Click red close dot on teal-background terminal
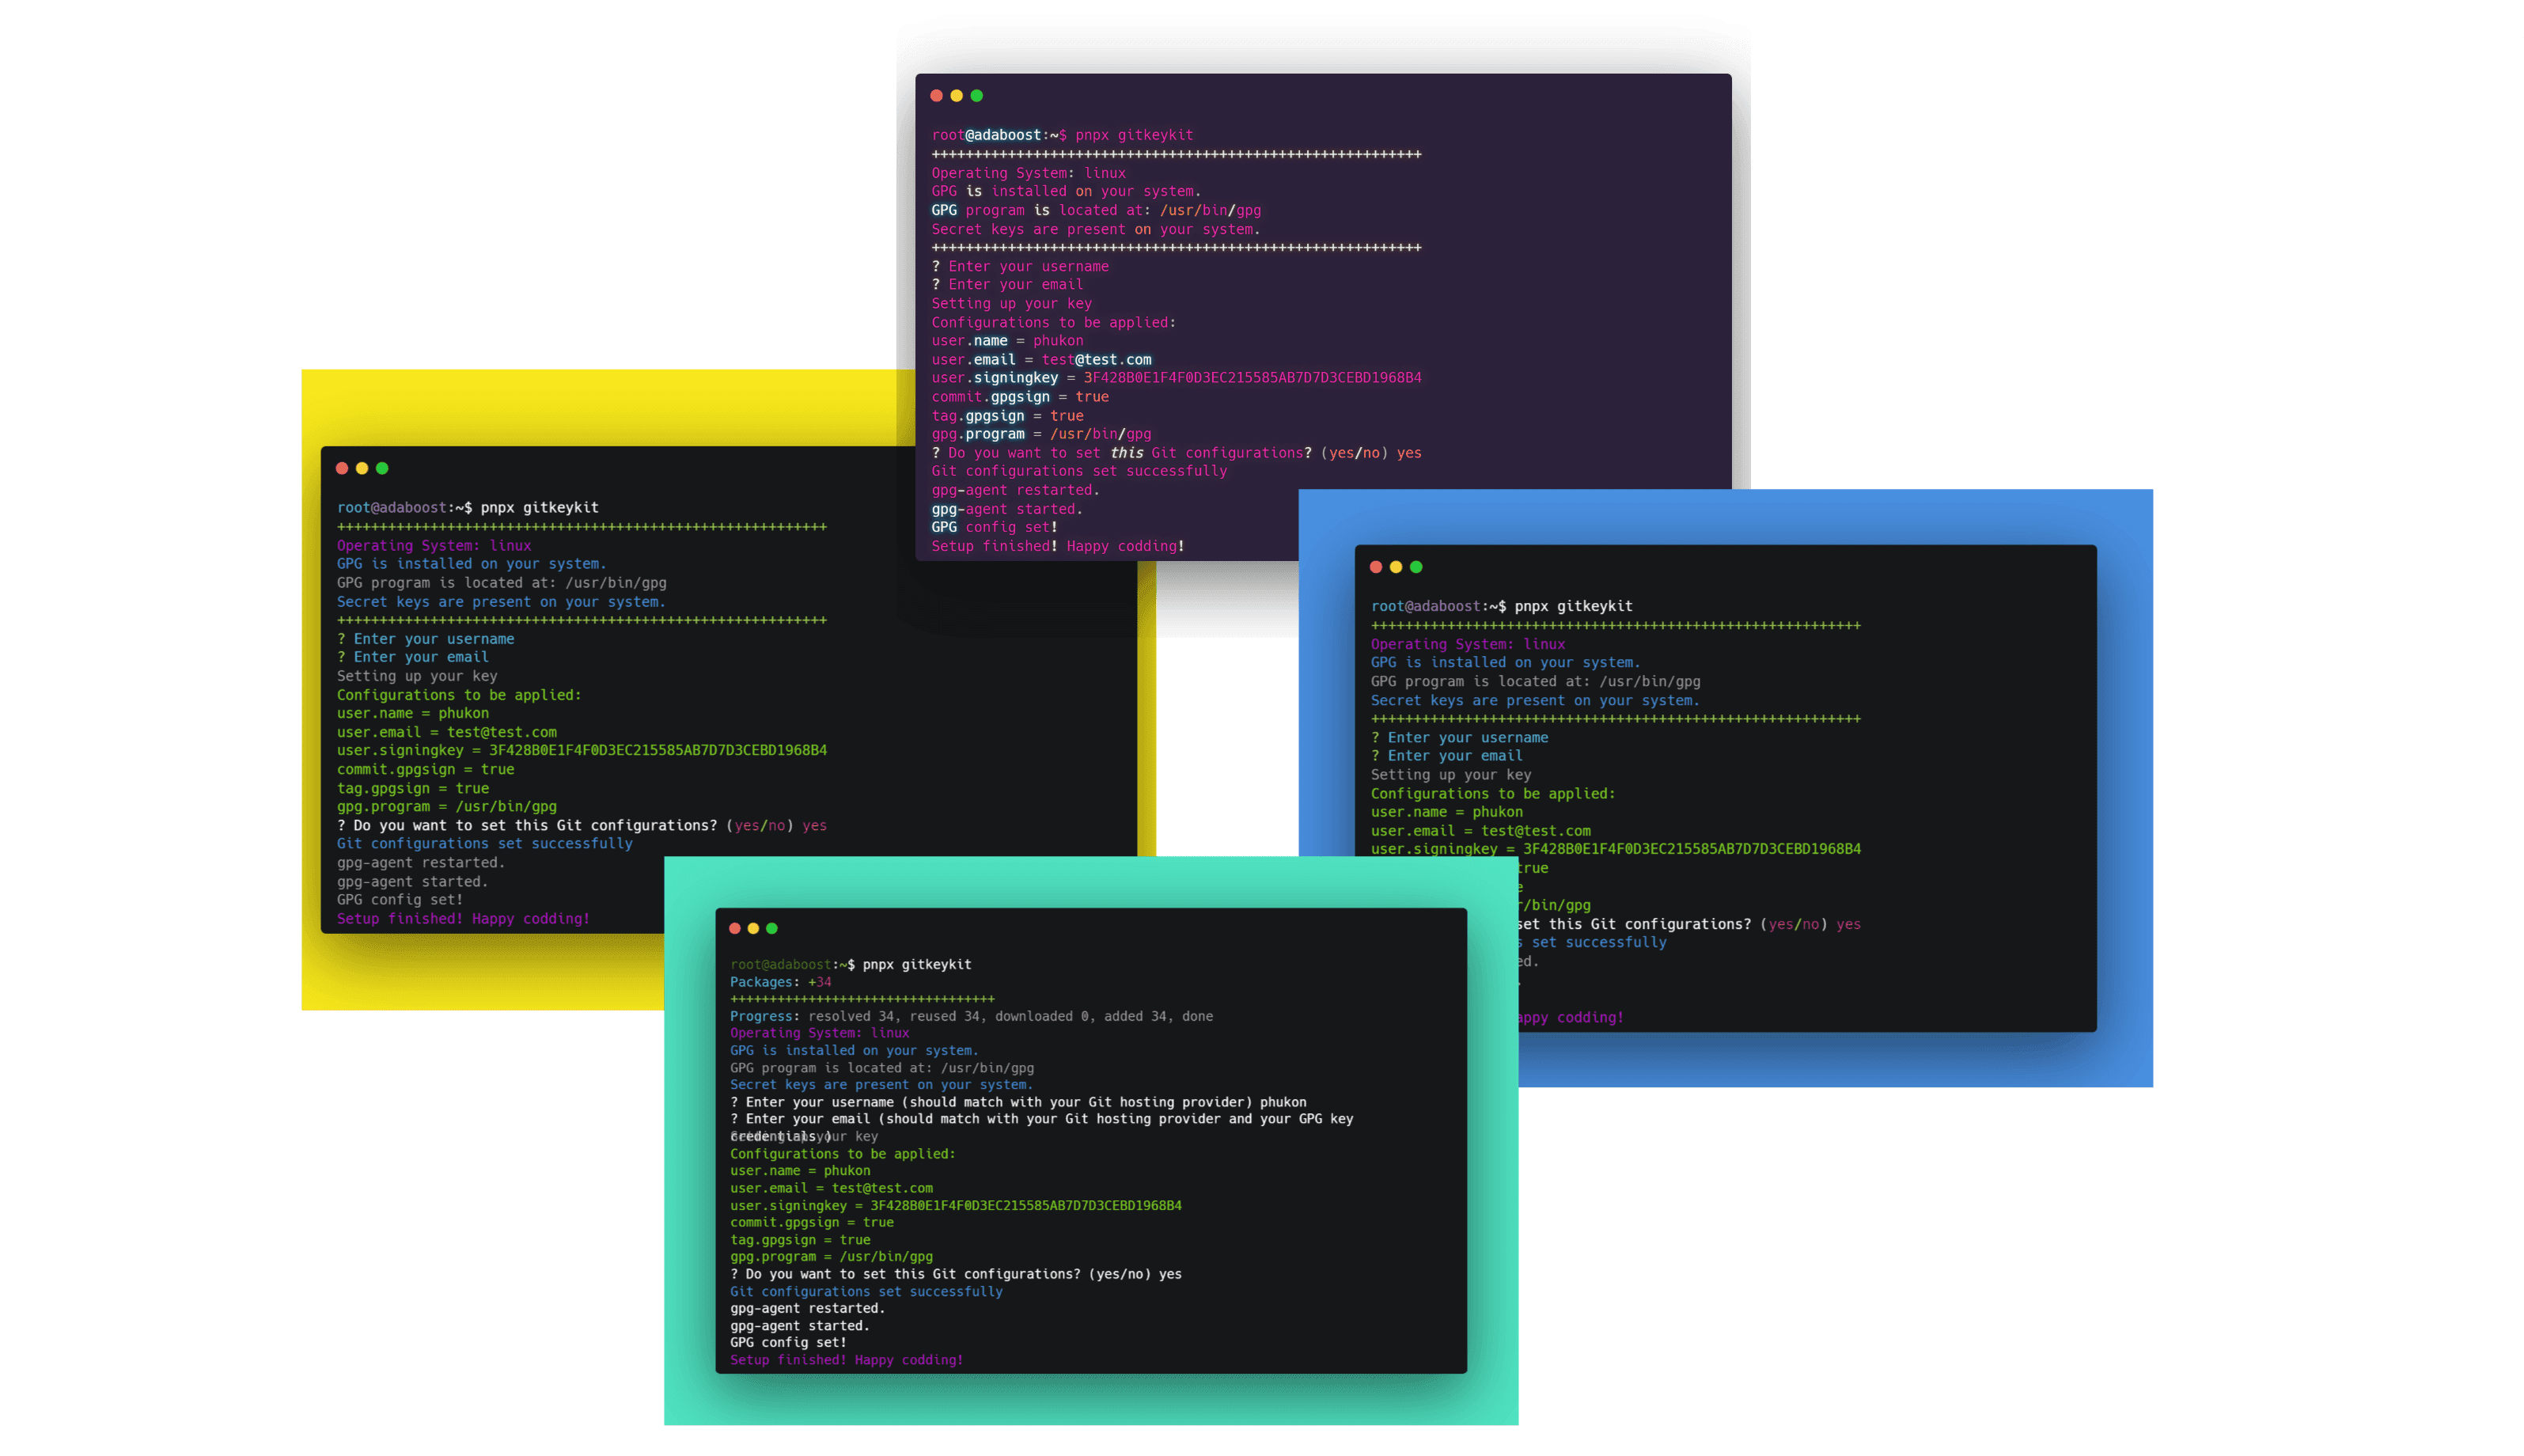The image size is (2524, 1456). pos(735,928)
